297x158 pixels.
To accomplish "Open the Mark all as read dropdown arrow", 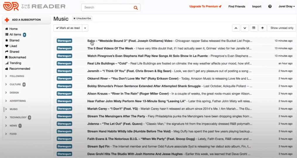I will click(x=85, y=28).
